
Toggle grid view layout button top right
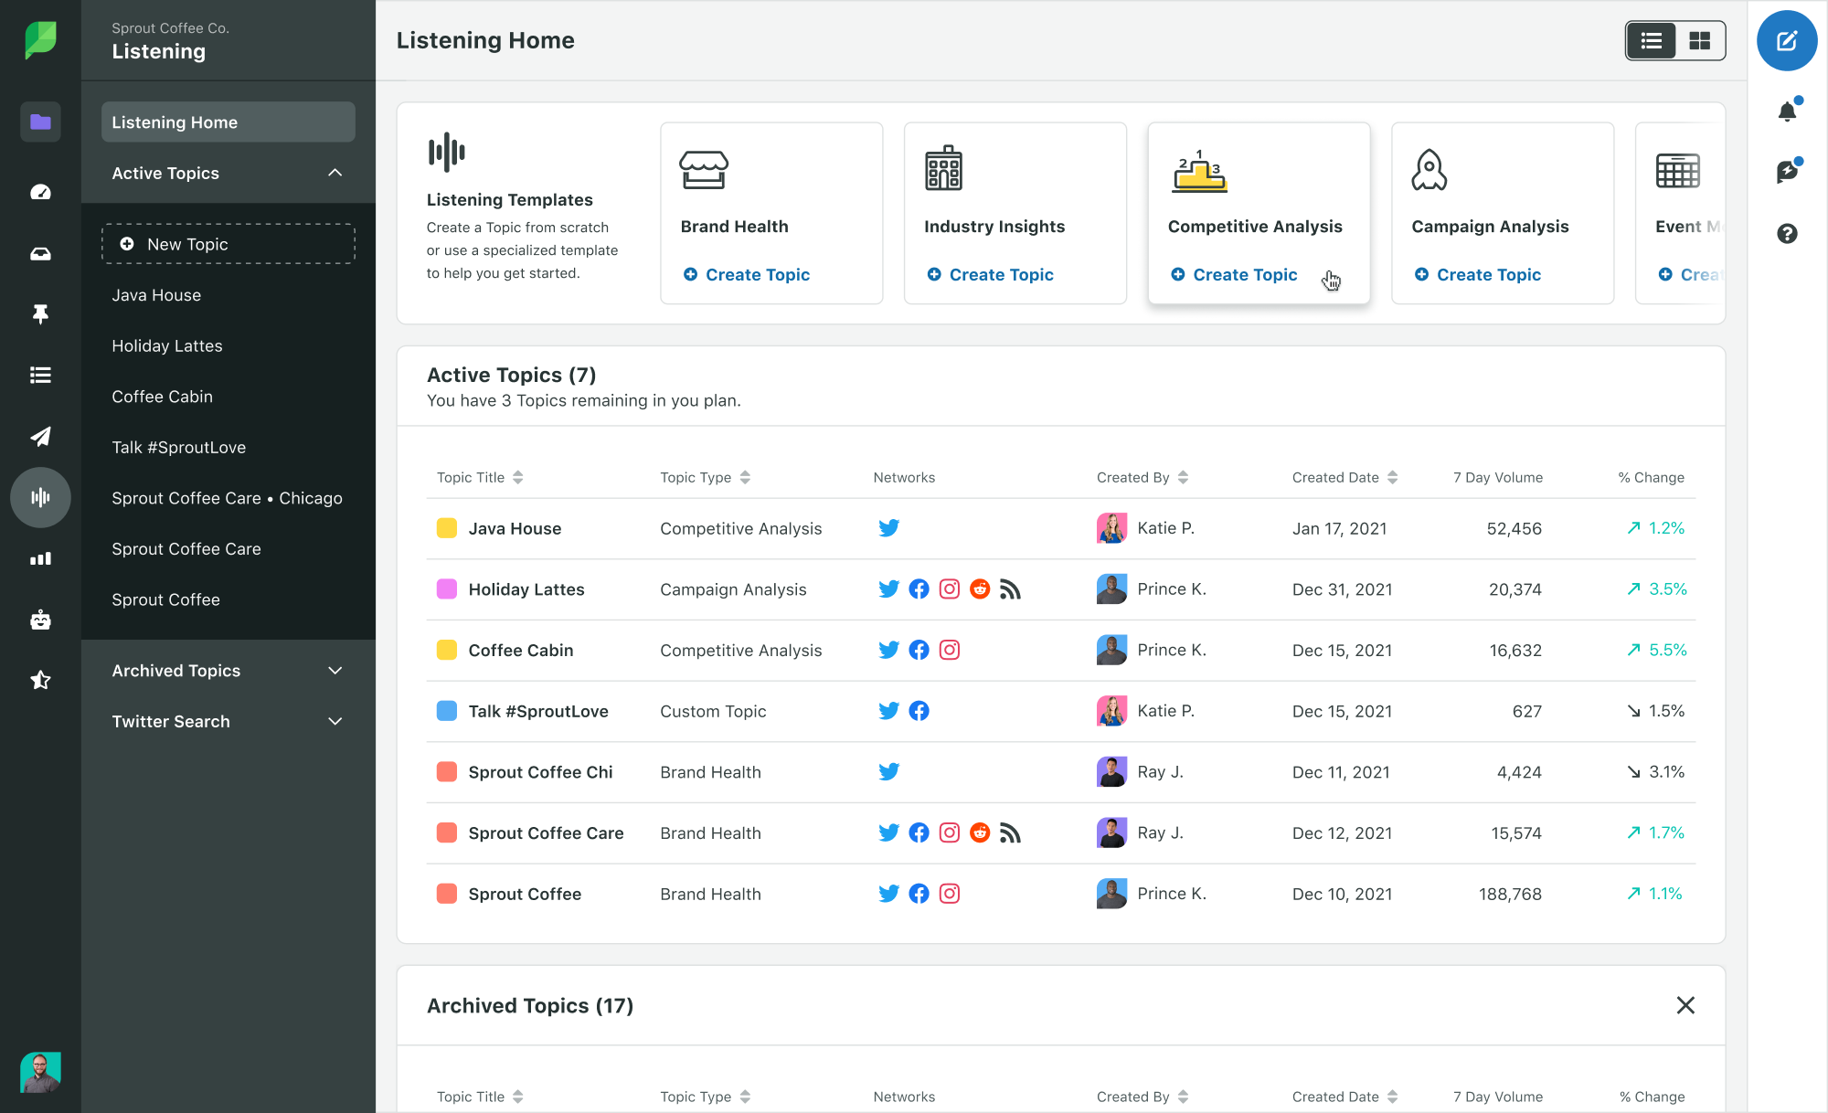tap(1700, 40)
